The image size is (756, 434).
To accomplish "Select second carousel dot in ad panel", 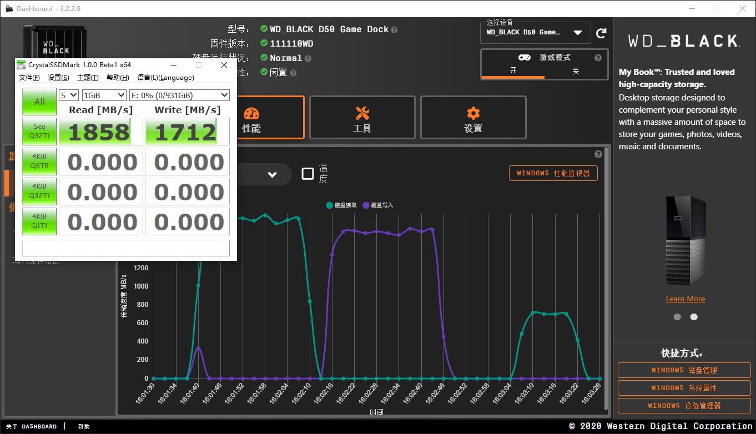I will [694, 317].
